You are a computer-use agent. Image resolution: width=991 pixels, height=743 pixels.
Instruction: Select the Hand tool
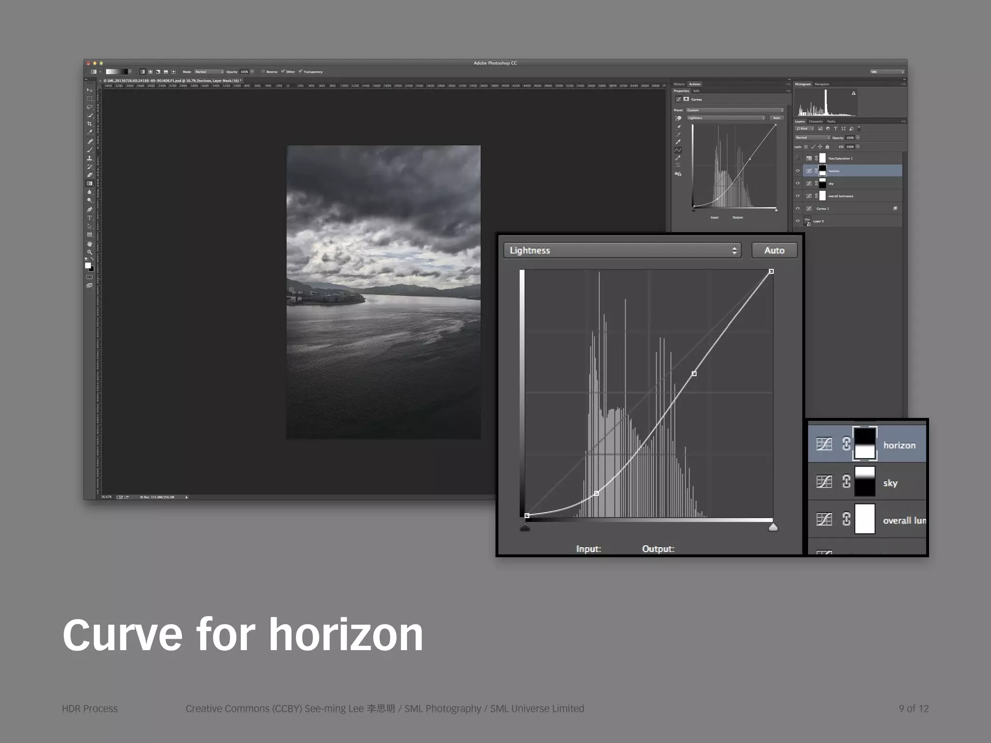[x=90, y=244]
